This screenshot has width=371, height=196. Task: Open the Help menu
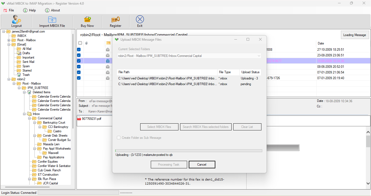click(32, 10)
